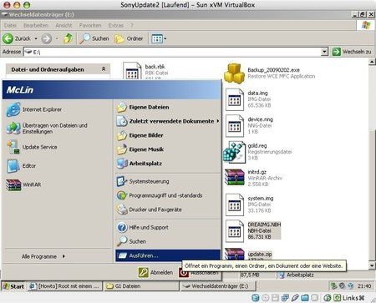Click Arbeitsplatz in the status bar

(x=296, y=275)
